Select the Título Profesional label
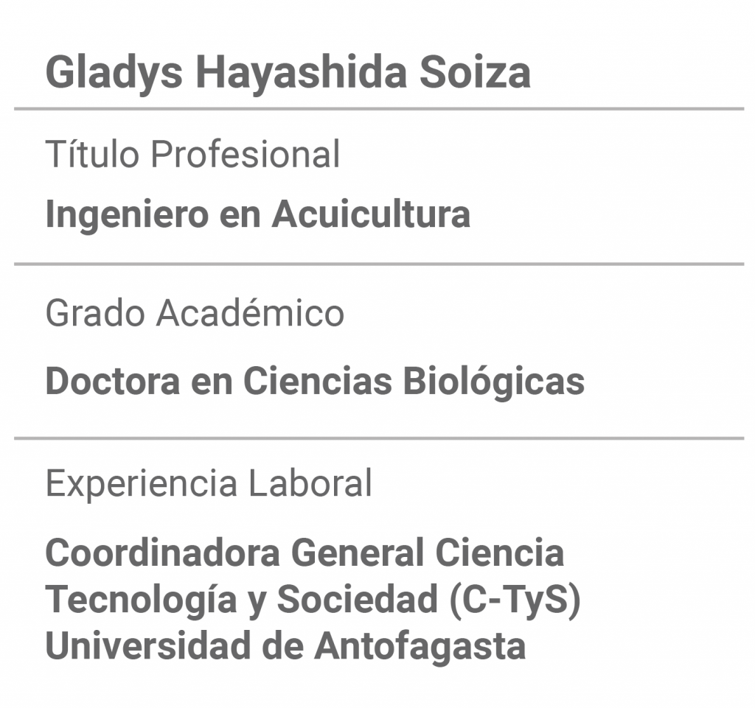 (192, 154)
